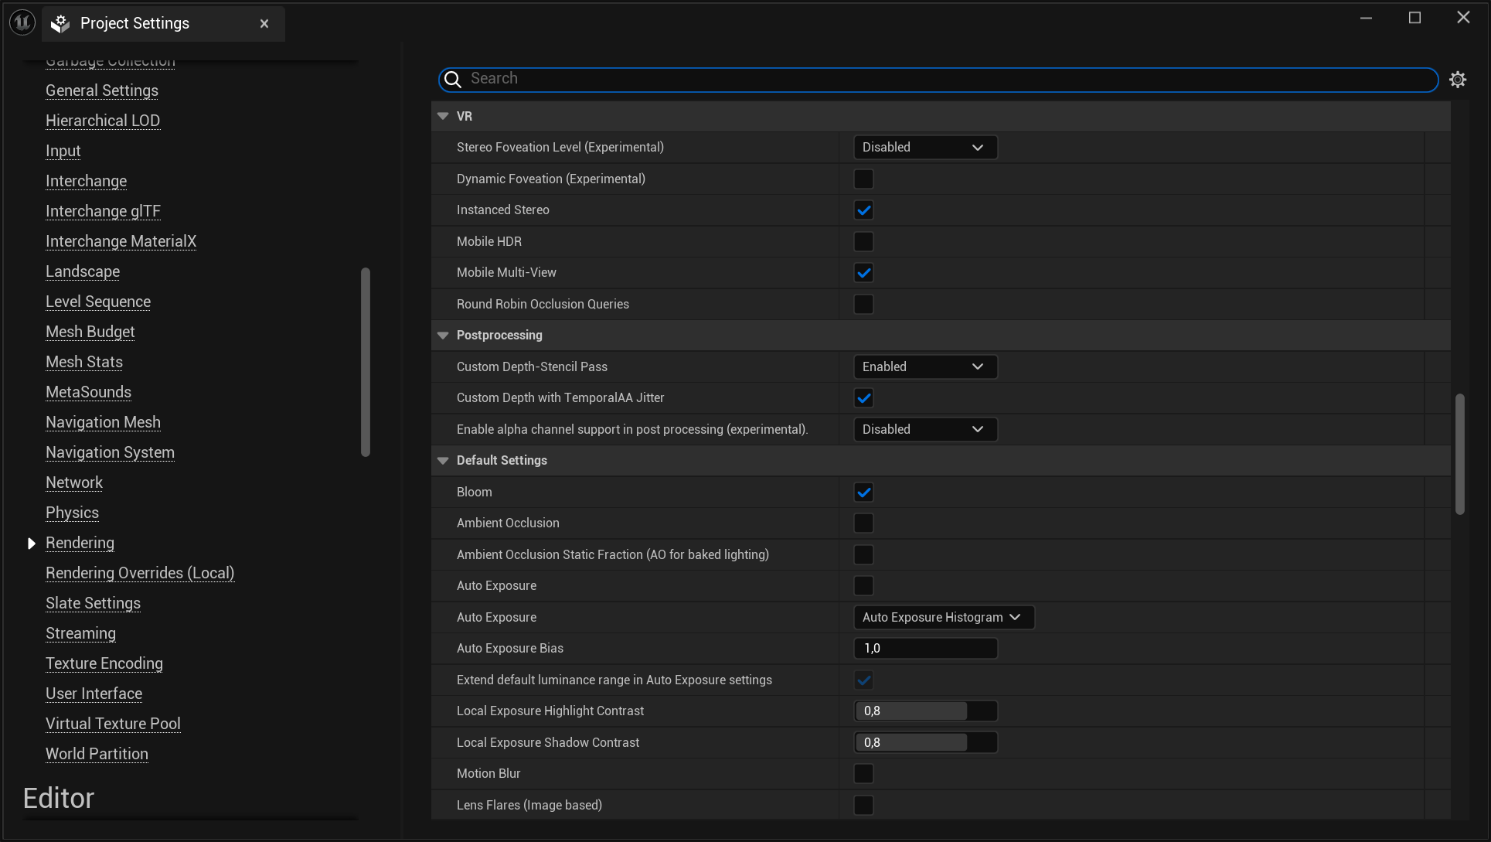Open the settings gear beside the search bar

pos(1459,80)
